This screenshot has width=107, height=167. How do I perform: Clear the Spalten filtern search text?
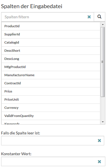89,17
